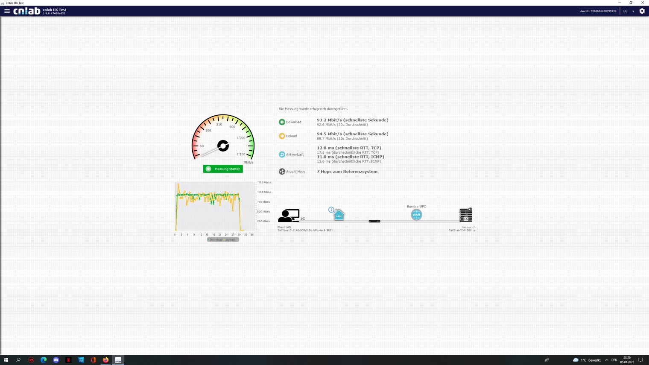649x365 pixels.
Task: Expand the DE language dropdown
Action: click(x=629, y=11)
